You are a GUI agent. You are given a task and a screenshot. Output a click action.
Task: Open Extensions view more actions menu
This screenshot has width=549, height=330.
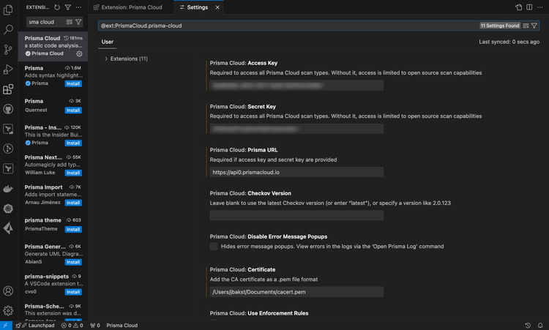coord(79,7)
